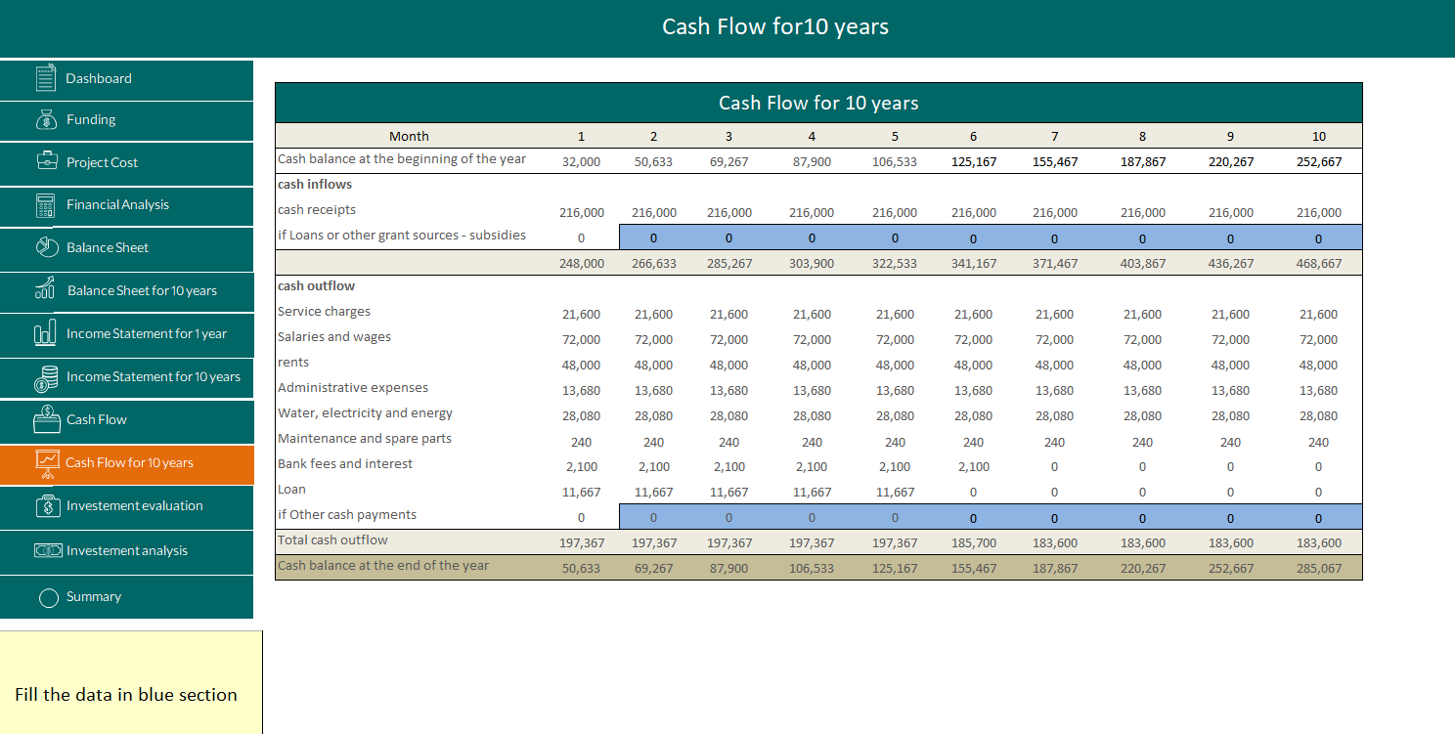Open the Dashboard menu item
The image size is (1455, 734).
point(126,79)
